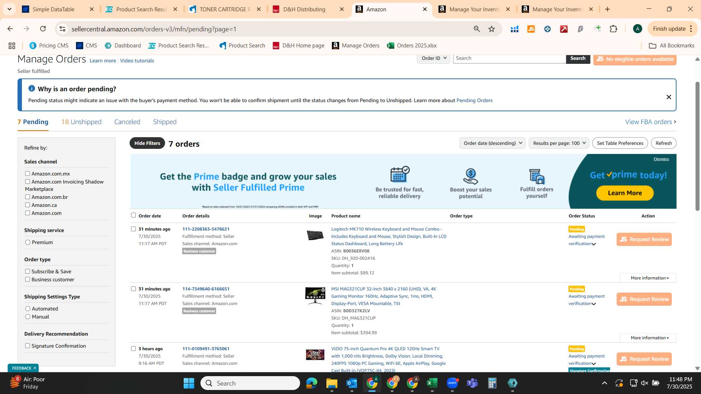Click the red arrow extension icon
Image resolution: width=701 pixels, height=394 pixels.
(x=564, y=29)
